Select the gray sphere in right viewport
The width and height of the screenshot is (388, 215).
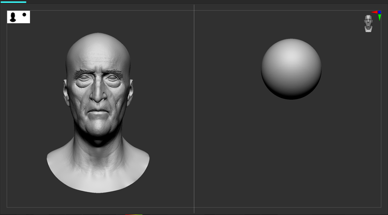(291, 69)
